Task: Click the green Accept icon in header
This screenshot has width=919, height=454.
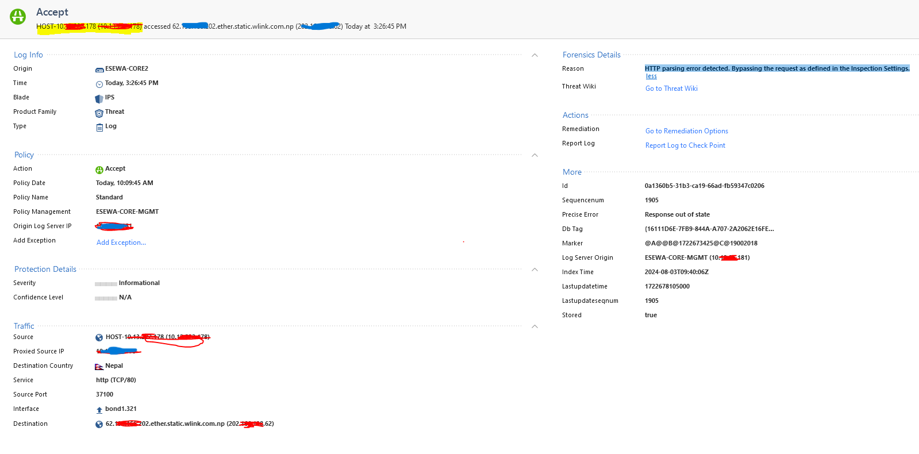Action: (x=18, y=17)
